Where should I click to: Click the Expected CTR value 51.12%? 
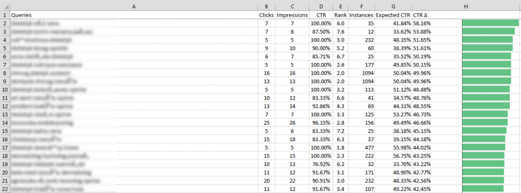tap(401, 89)
